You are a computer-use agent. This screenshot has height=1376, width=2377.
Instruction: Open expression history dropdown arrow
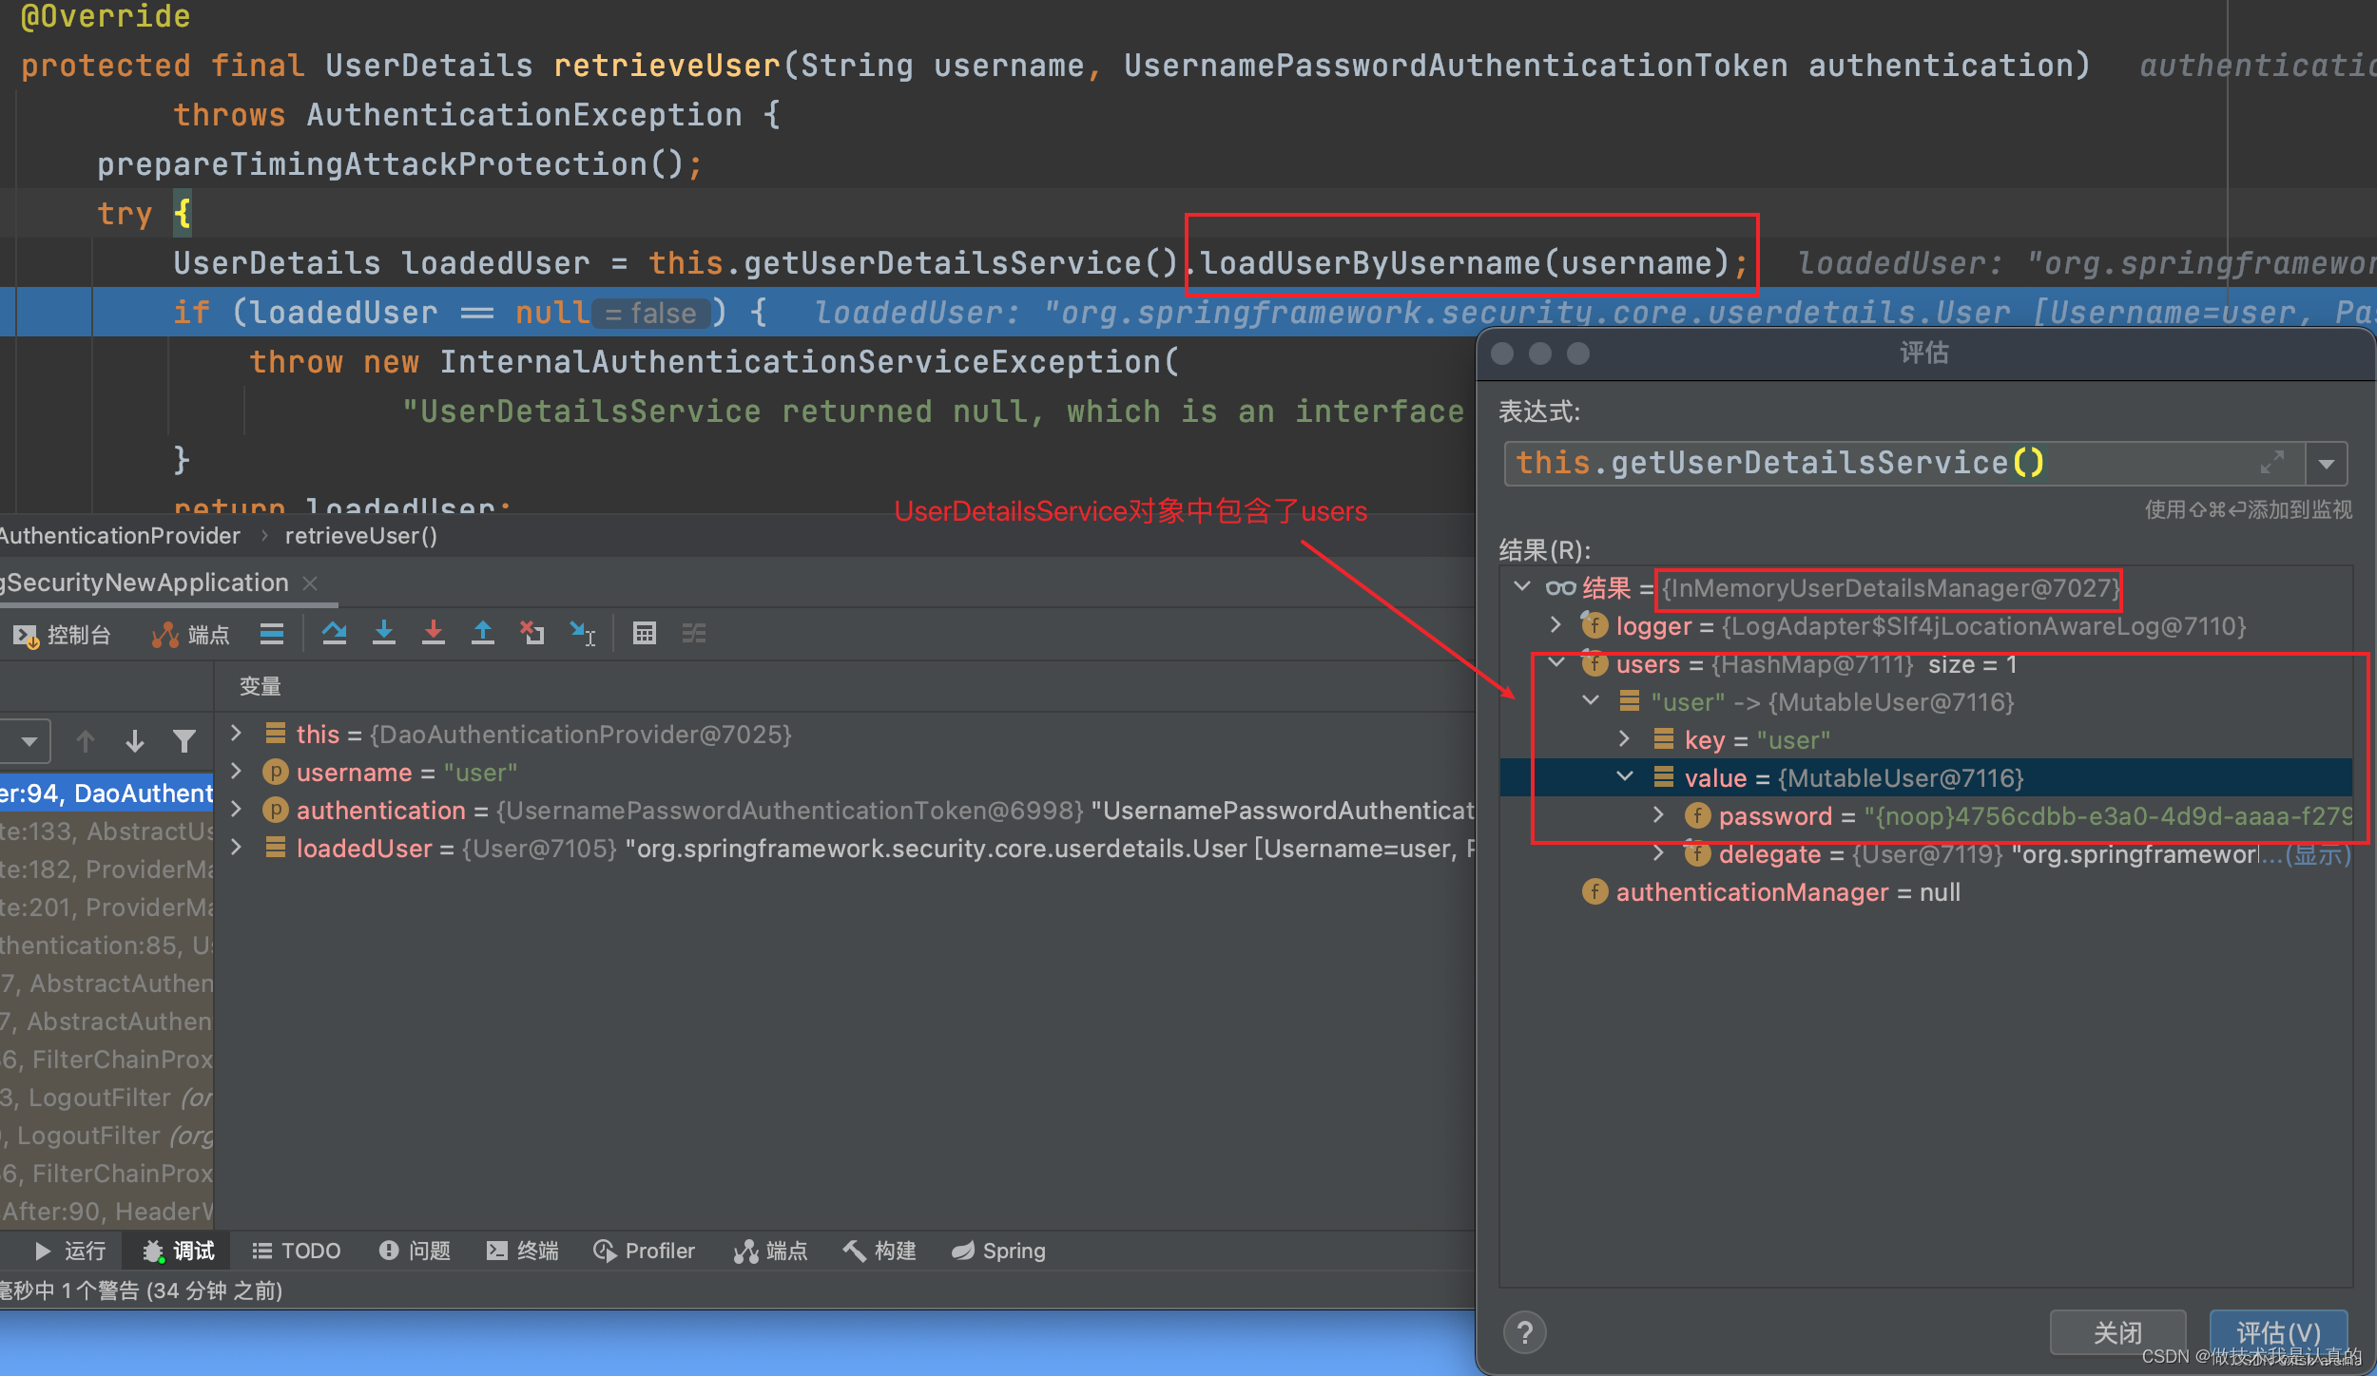pos(2327,464)
